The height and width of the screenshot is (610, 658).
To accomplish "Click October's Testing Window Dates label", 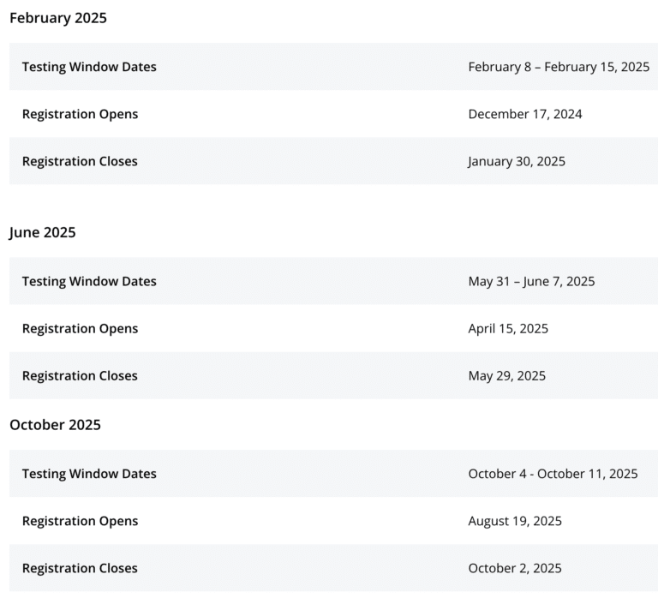I will tap(89, 474).
